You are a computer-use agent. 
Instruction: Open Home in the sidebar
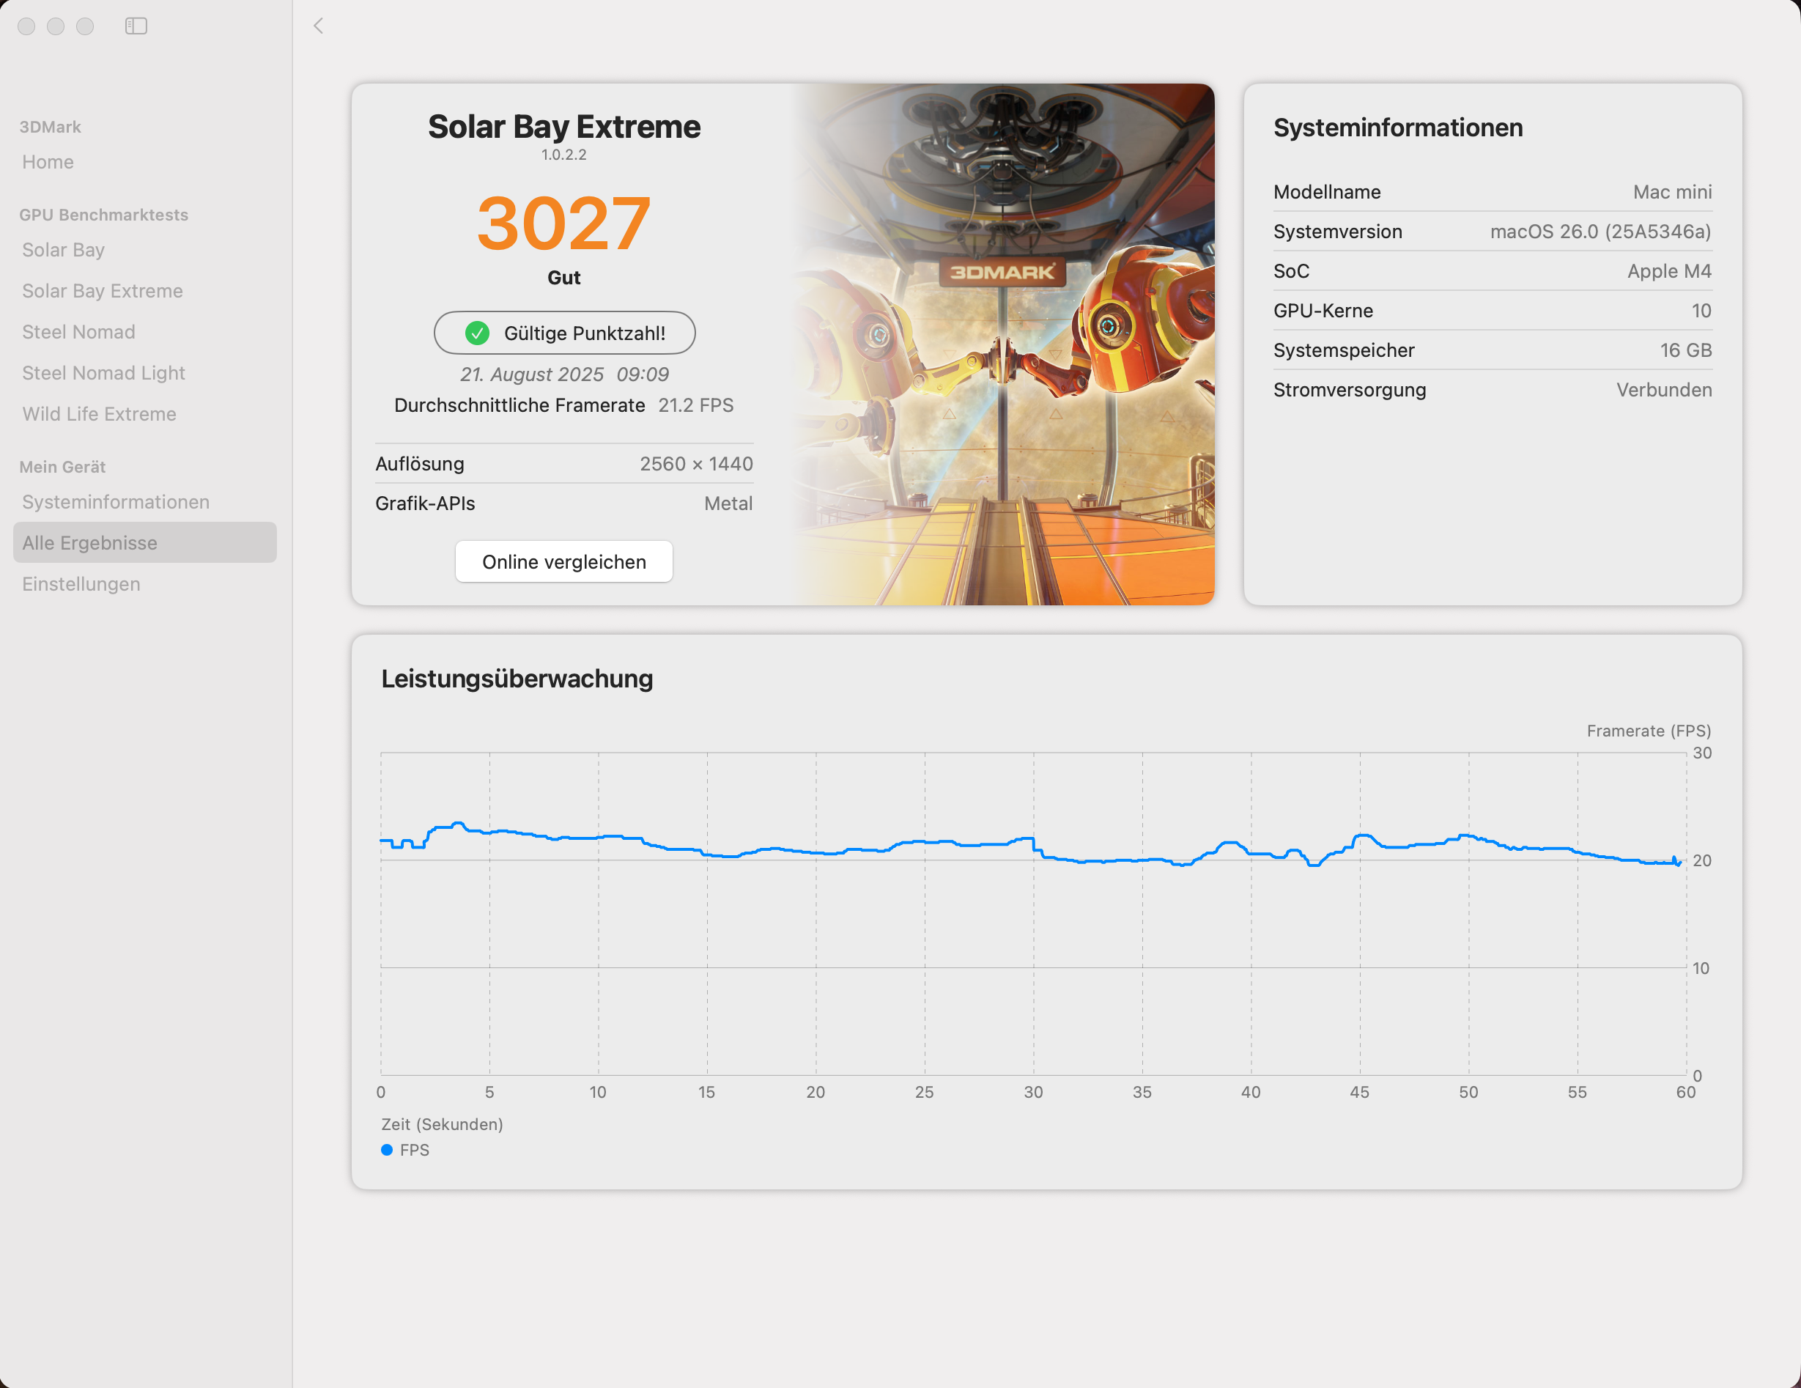tap(48, 162)
